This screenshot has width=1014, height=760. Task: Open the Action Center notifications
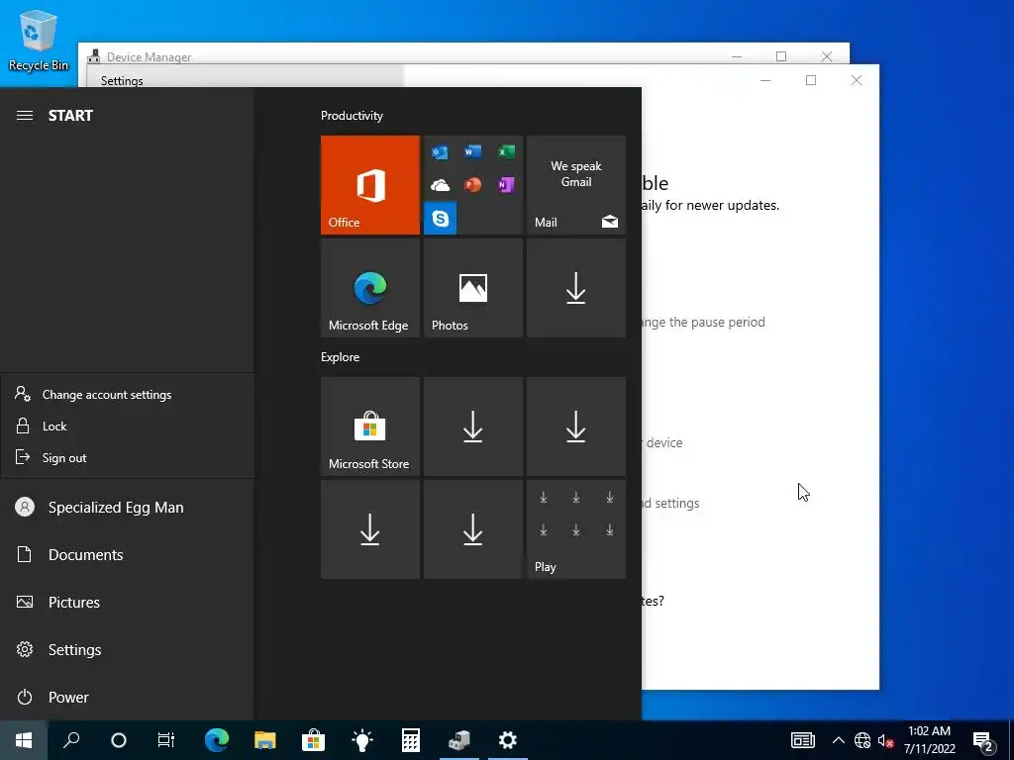(983, 740)
